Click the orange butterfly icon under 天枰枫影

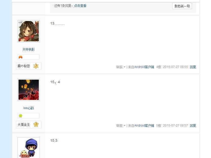21,57
